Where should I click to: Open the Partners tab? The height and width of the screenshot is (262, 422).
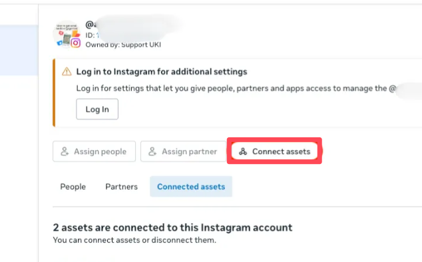121,187
